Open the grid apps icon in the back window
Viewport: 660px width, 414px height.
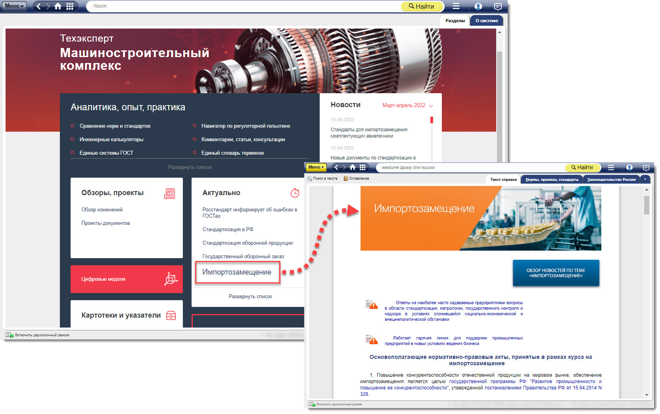tap(70, 6)
